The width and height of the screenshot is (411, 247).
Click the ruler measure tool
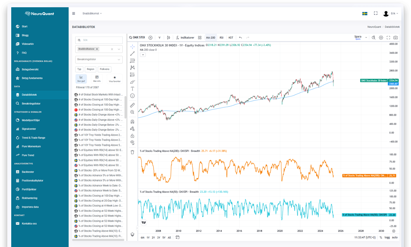[132, 105]
